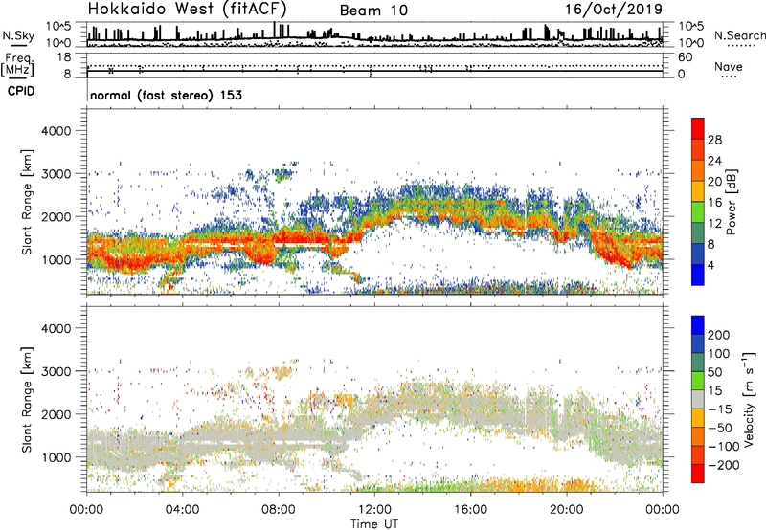The image size is (766, 530).
Task: Select the 200 value on Velocity colorbar
Action: (719, 335)
